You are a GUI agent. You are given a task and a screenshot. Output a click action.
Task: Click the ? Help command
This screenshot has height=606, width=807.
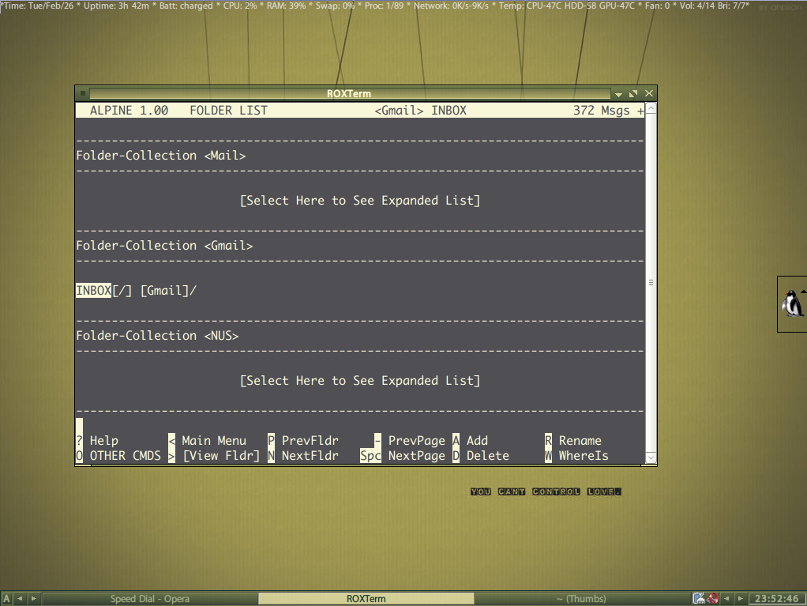coord(97,441)
